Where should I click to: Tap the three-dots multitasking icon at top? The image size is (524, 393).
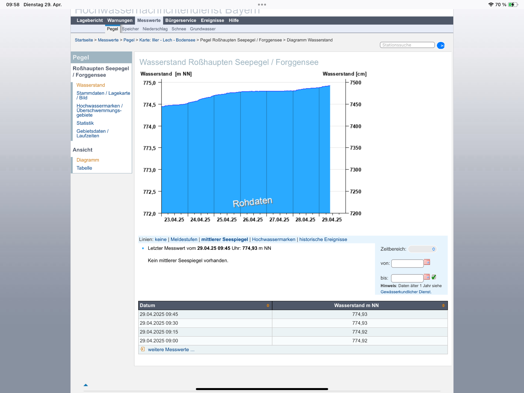[262, 5]
